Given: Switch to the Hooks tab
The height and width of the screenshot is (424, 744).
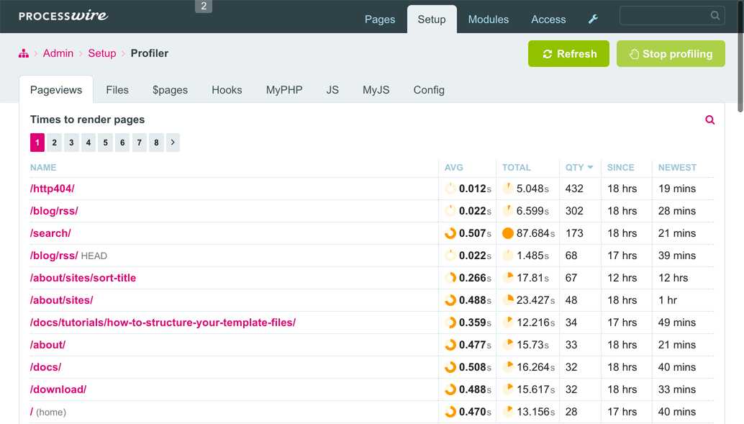Looking at the screenshot, I should tap(227, 90).
